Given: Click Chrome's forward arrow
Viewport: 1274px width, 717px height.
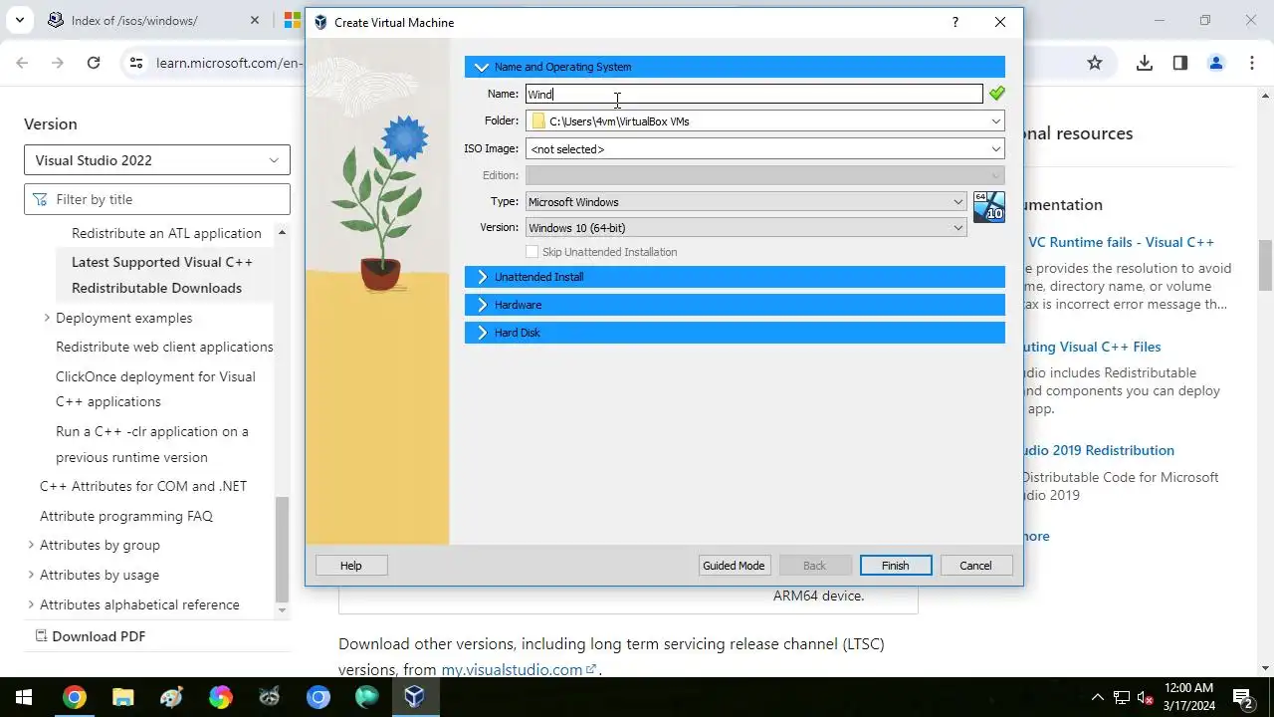Looking at the screenshot, I should tap(58, 63).
